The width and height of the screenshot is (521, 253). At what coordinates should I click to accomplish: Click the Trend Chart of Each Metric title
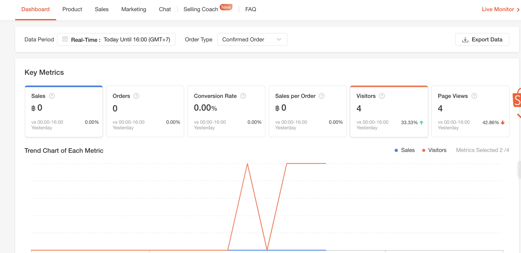click(64, 151)
